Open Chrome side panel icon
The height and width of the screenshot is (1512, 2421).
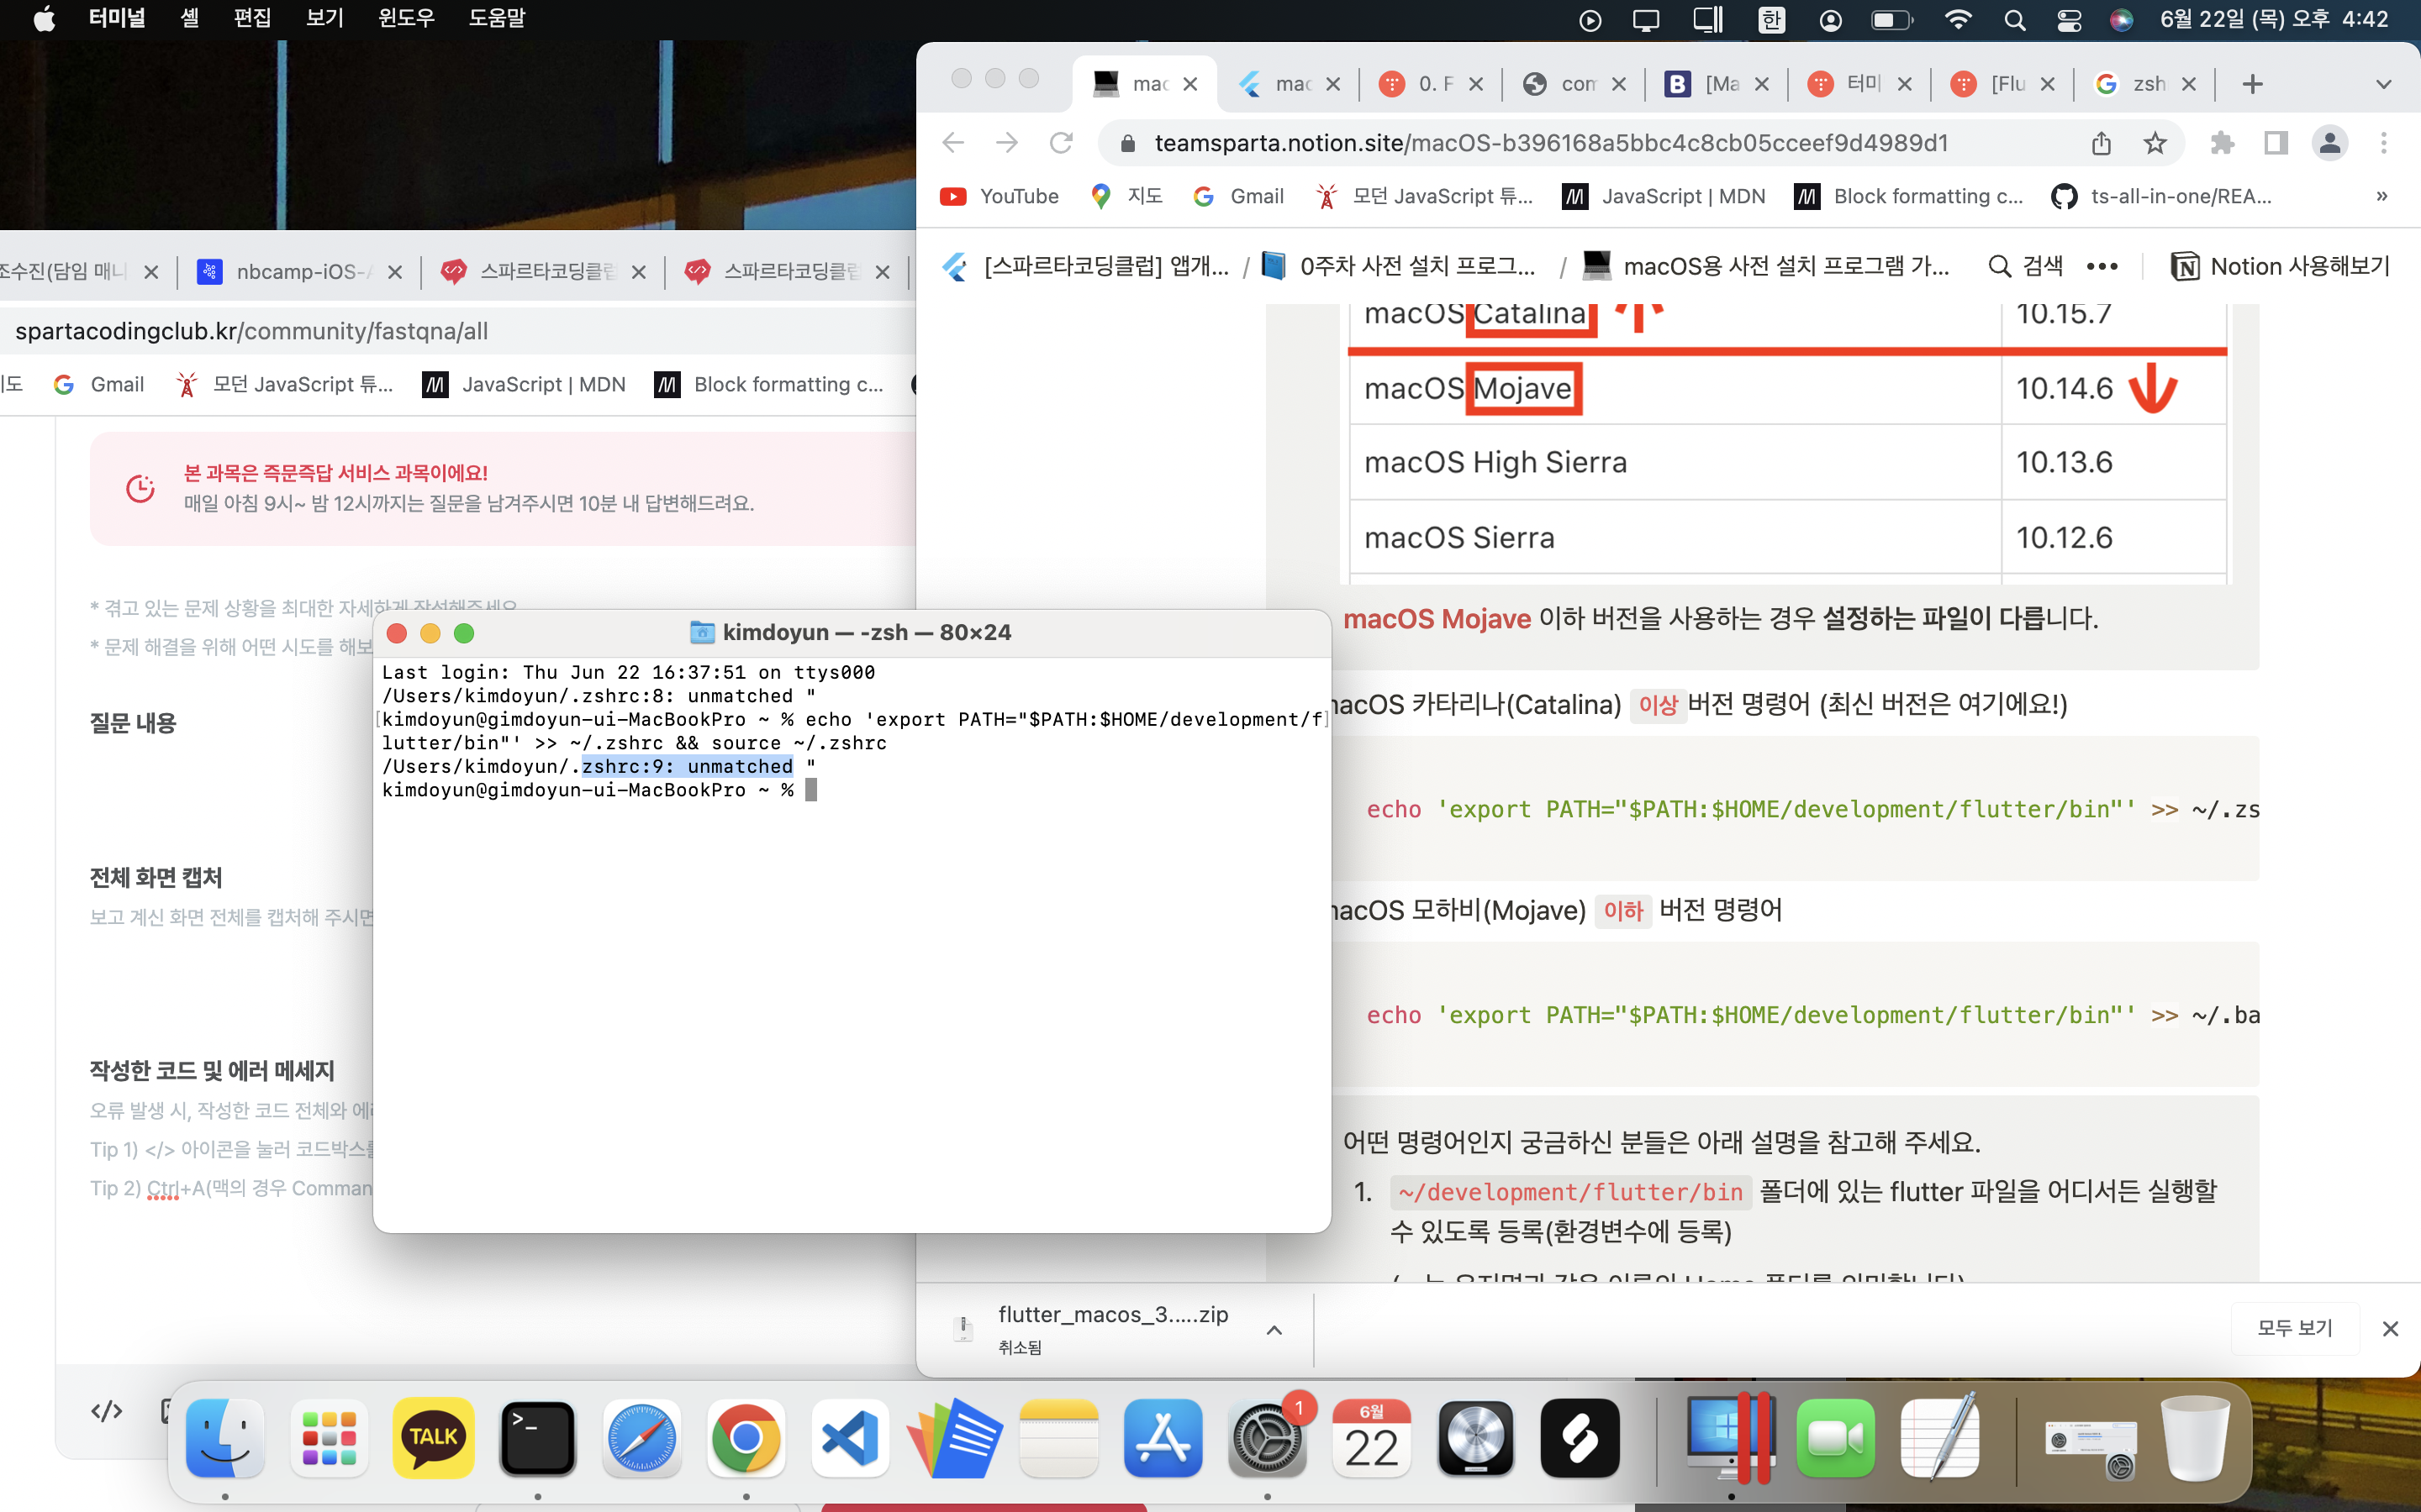tap(2276, 143)
